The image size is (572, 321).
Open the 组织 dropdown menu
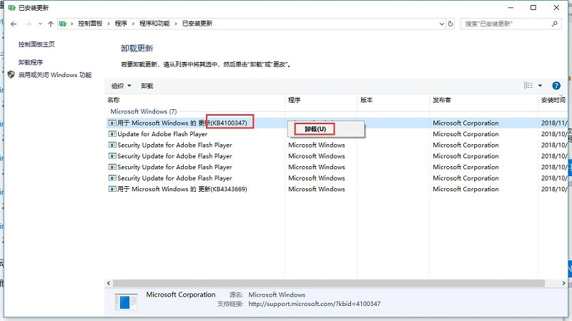click(121, 86)
